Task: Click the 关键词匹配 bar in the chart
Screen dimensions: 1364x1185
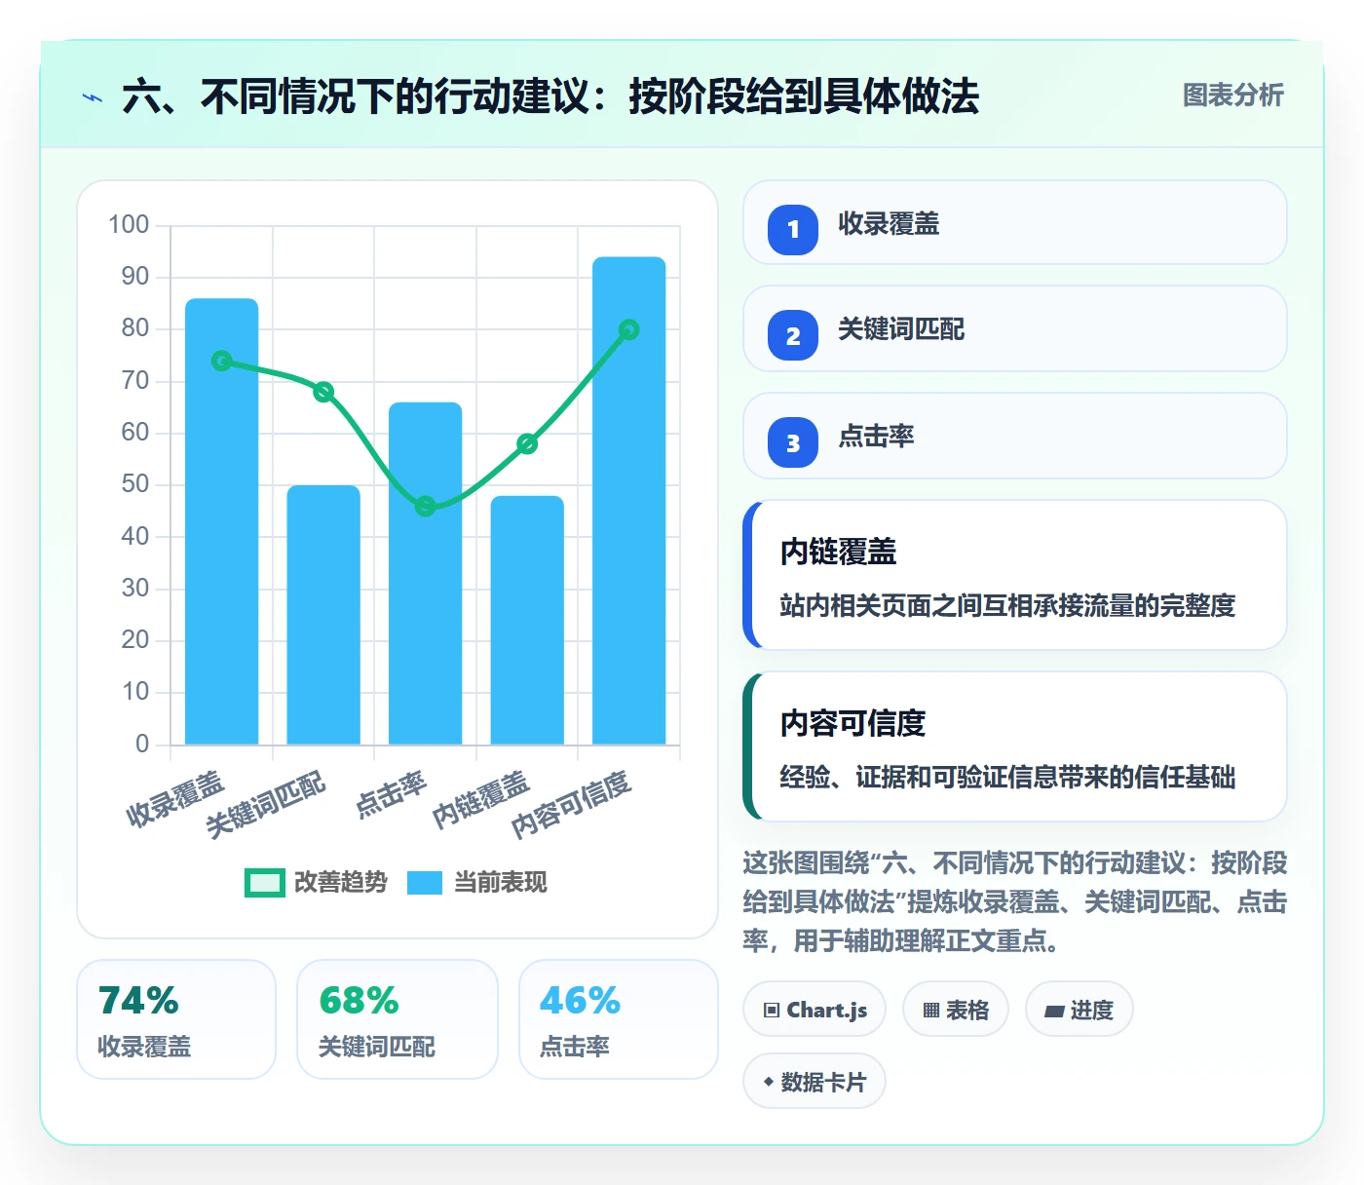Action: tap(323, 615)
